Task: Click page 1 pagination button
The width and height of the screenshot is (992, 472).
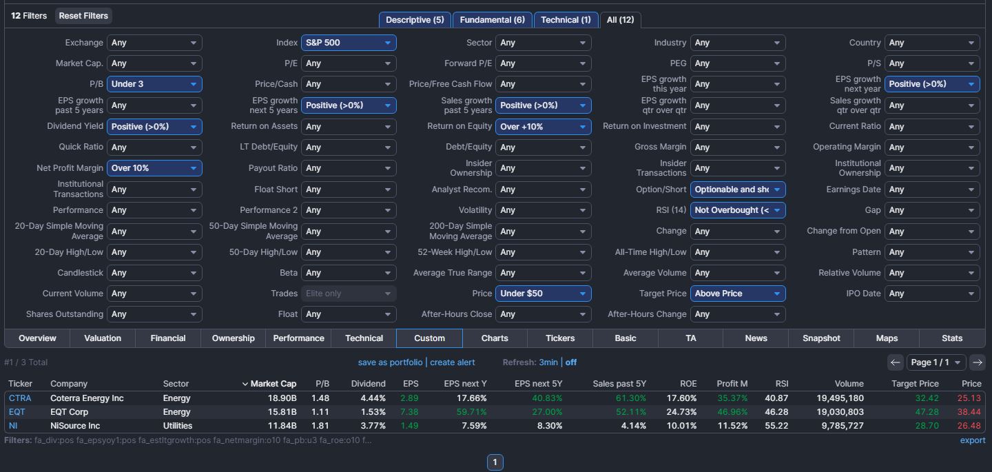Action: coord(495,462)
